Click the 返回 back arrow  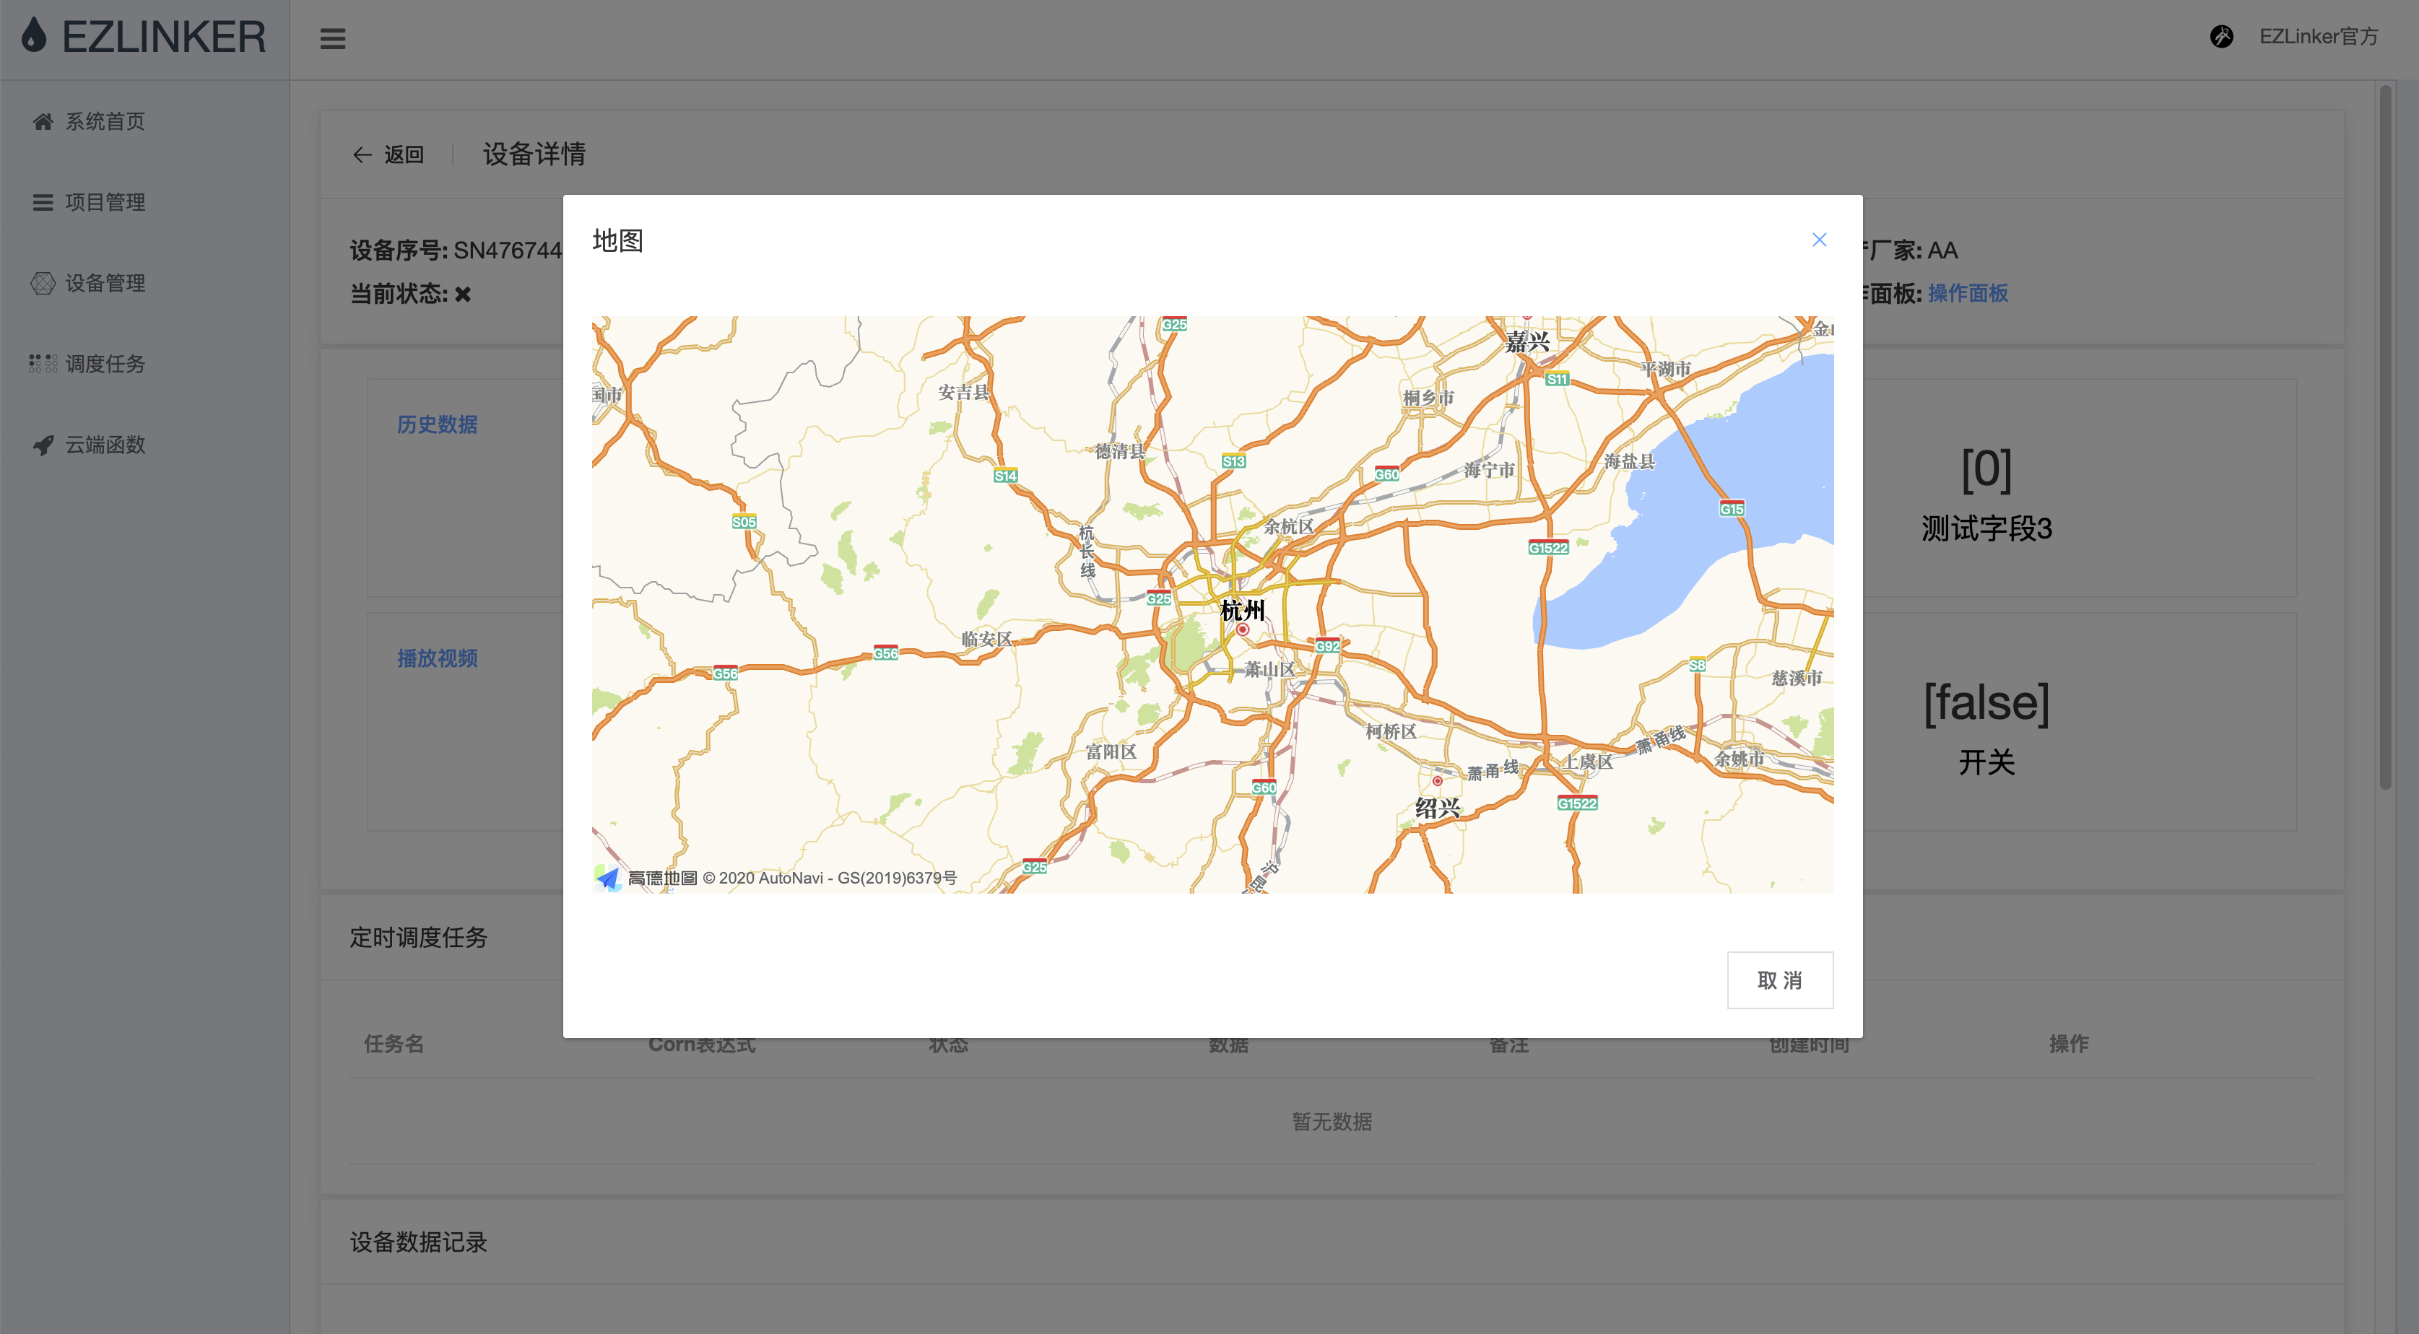pos(362,155)
